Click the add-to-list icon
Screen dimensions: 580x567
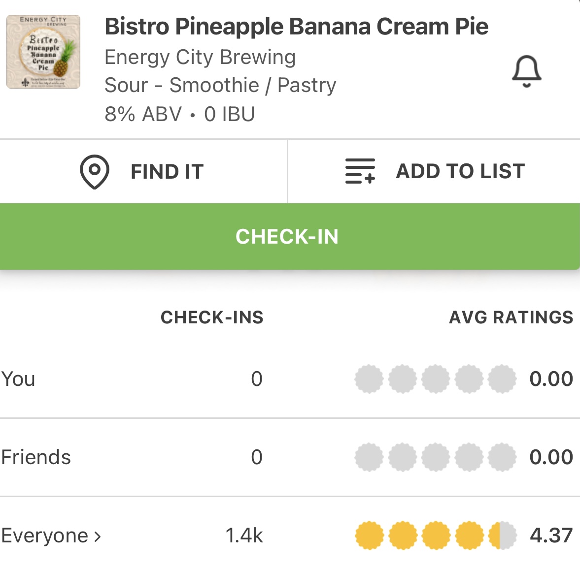point(360,171)
